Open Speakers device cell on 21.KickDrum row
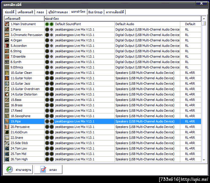Viewport: 210px width, 183px height. pyautogui.click(x=147, y=132)
